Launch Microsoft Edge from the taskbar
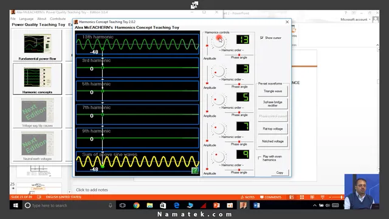This screenshot has width=389, height=219. point(176,206)
